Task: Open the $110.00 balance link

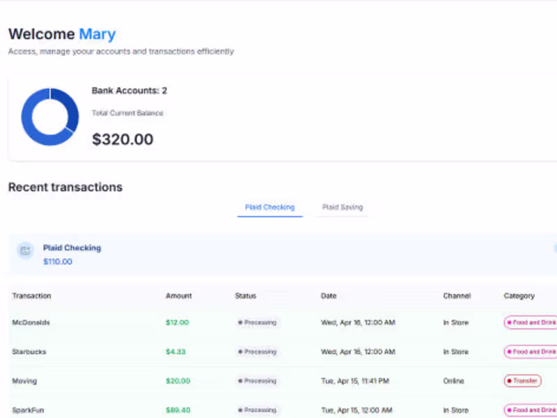Action: tap(58, 261)
